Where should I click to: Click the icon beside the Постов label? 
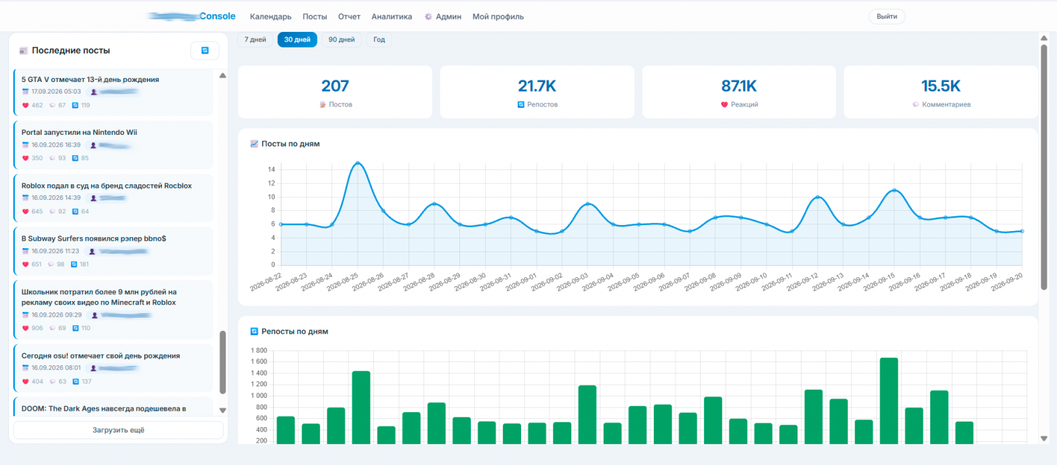click(323, 105)
